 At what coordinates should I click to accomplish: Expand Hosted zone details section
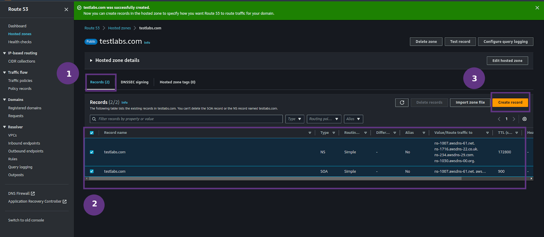point(91,61)
